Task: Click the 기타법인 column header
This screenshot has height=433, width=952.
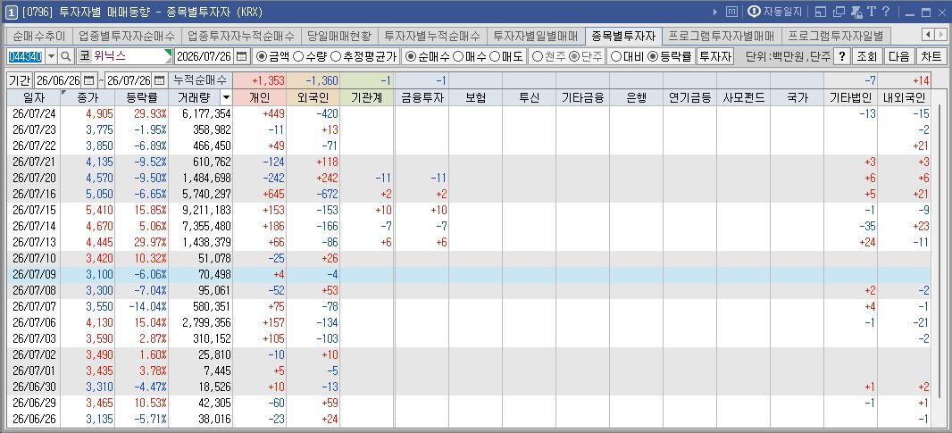Action: (x=850, y=97)
